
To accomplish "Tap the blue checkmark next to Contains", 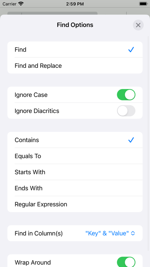I will pyautogui.click(x=131, y=140).
